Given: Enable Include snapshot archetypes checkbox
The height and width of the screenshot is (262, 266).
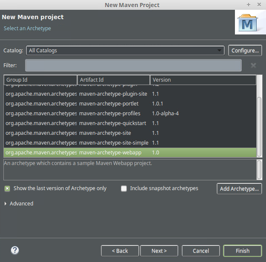Looking at the screenshot, I should tap(124, 188).
